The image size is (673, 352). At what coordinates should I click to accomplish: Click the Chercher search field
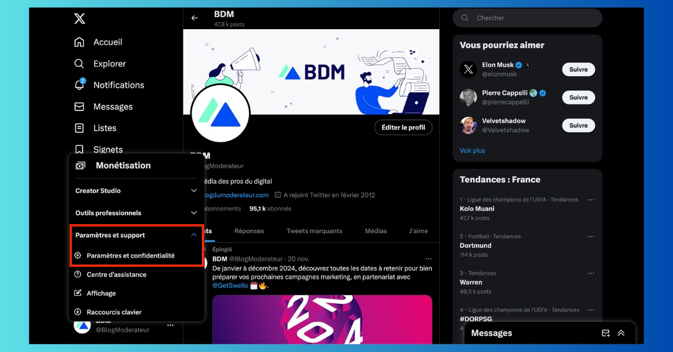(527, 18)
